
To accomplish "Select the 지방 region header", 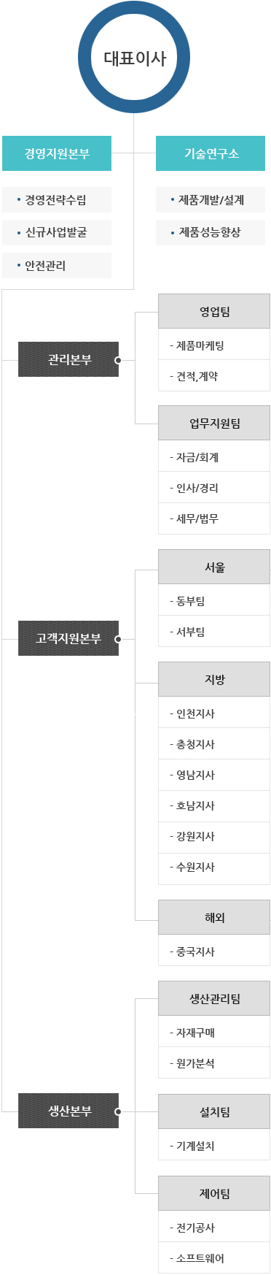I will [214, 679].
